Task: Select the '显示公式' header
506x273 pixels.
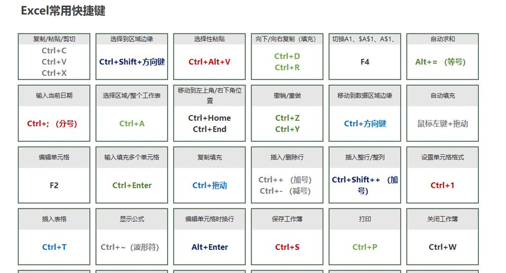Action: 132,219
